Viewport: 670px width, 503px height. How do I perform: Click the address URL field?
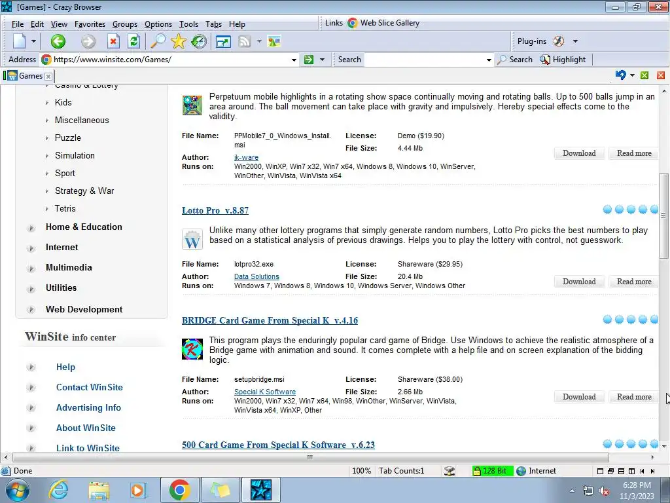(170, 60)
